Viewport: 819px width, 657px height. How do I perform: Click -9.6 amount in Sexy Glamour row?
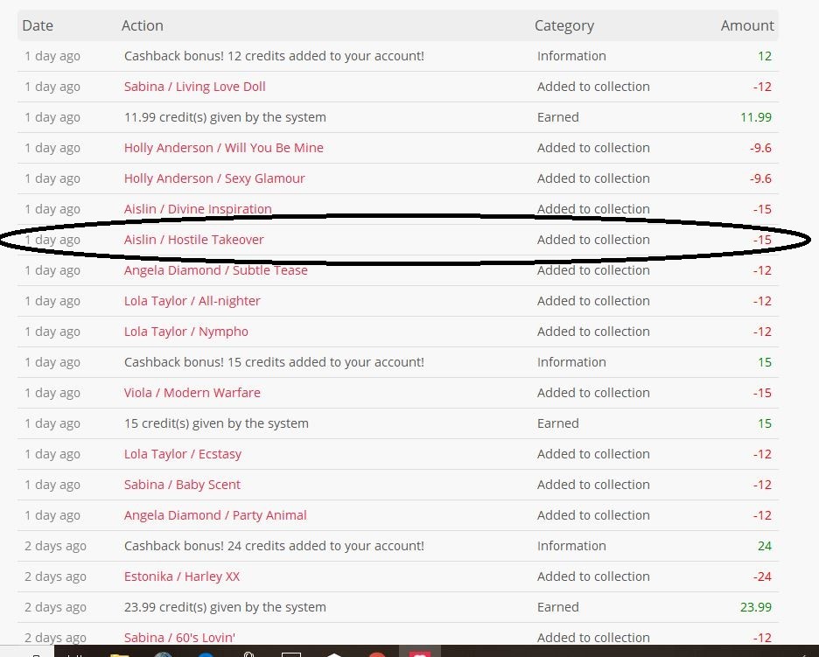coord(760,178)
